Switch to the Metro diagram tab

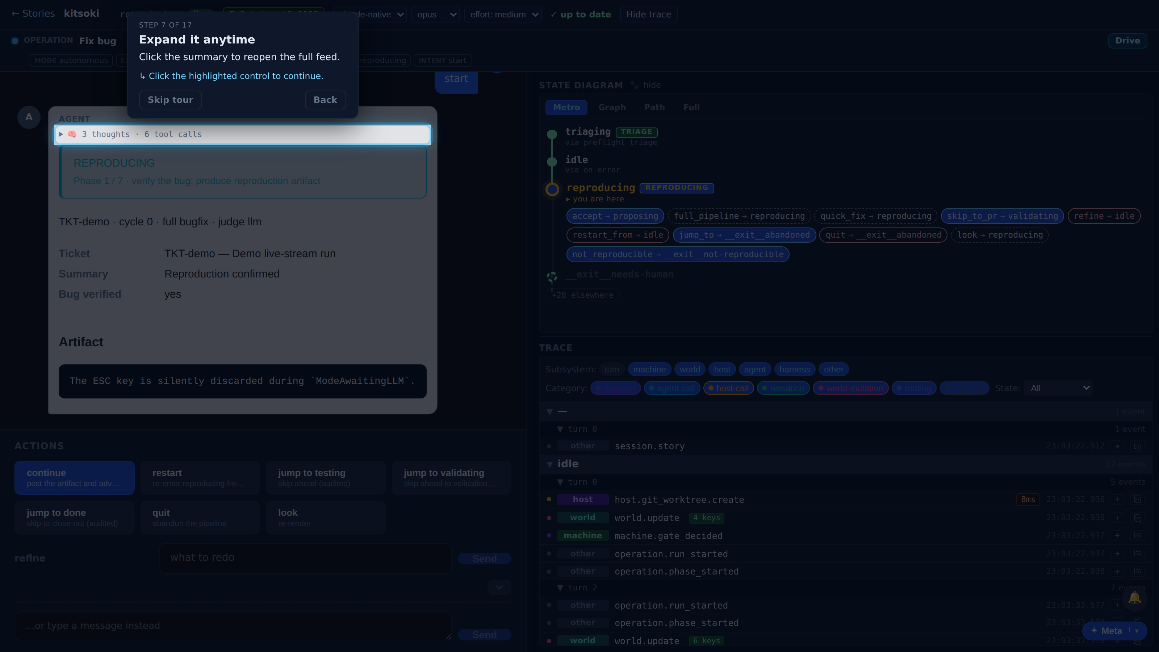coord(566,107)
